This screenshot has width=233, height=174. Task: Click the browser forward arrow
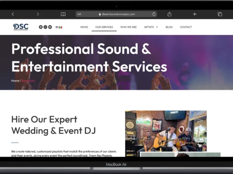tap(38, 14)
